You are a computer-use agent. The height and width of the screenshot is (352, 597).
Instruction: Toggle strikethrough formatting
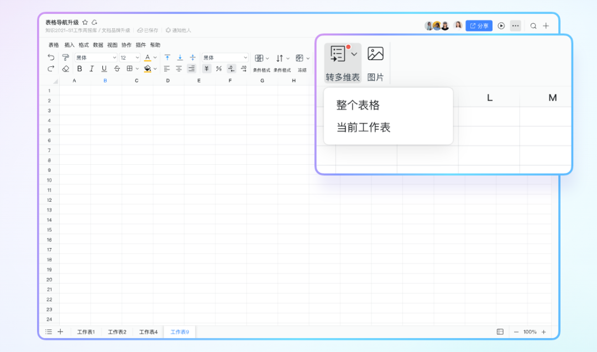117,69
